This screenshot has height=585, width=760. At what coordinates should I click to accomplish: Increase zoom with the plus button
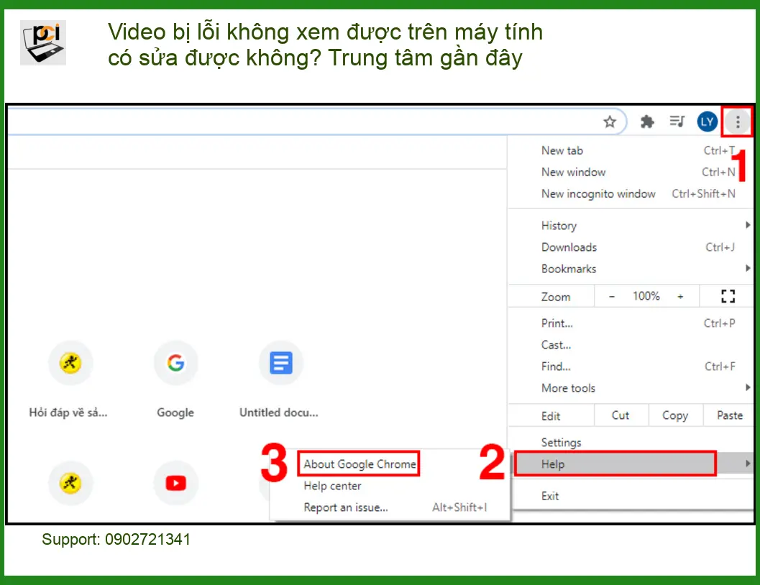click(680, 296)
